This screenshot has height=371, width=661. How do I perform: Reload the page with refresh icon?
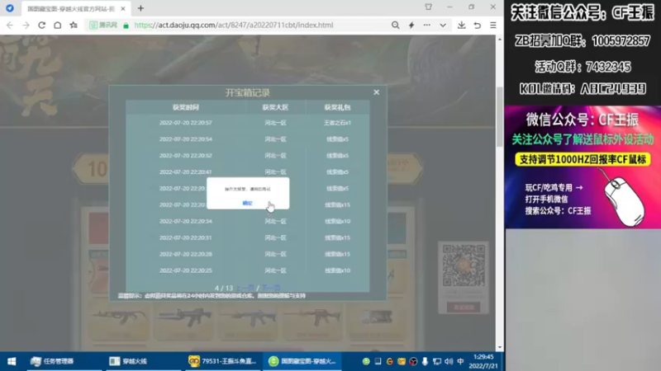click(42, 26)
